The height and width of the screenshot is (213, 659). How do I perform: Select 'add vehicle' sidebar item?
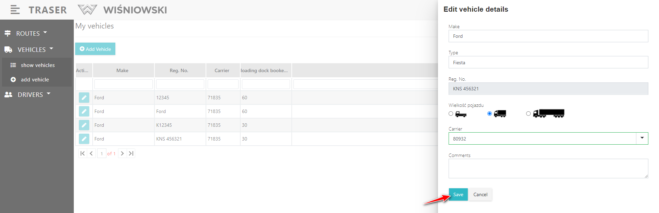click(35, 80)
